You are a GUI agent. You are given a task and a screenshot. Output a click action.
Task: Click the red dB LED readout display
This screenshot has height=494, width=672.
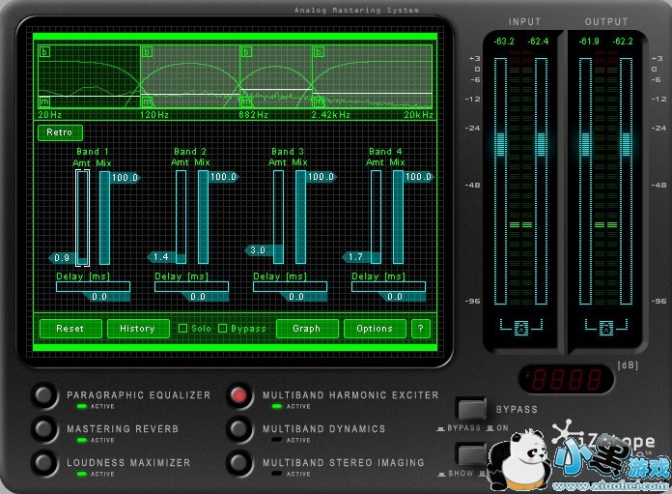coord(566,379)
